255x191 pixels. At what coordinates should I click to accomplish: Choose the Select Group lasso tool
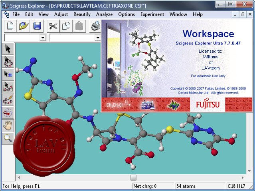8,87
